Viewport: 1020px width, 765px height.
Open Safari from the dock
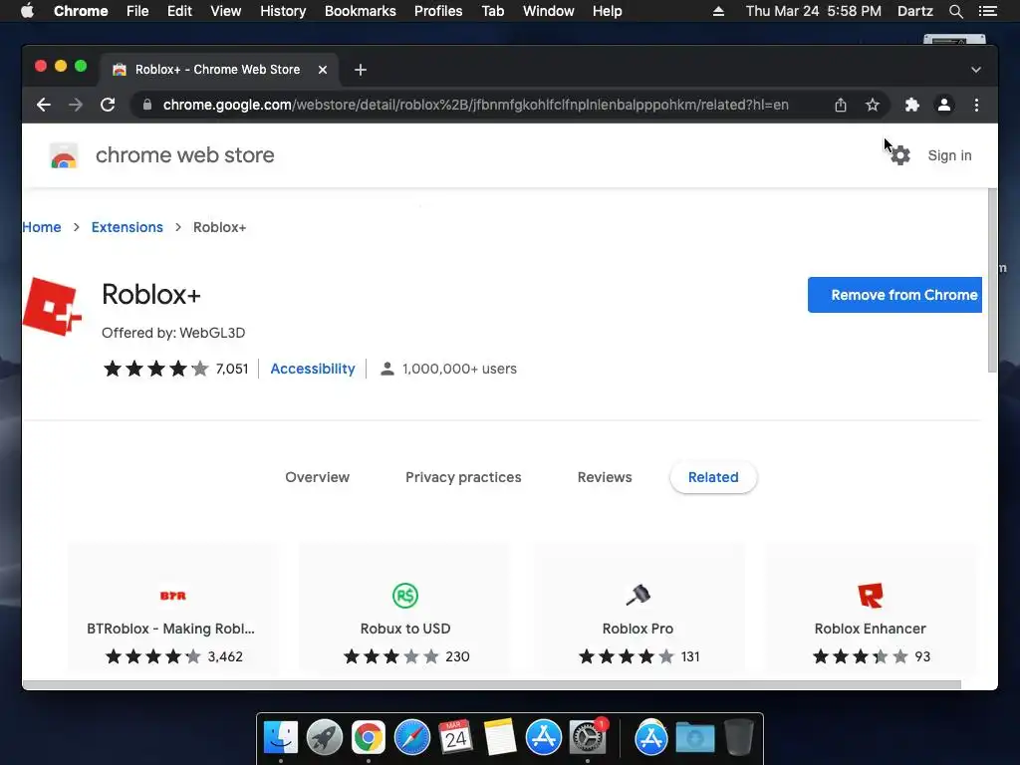(x=412, y=738)
